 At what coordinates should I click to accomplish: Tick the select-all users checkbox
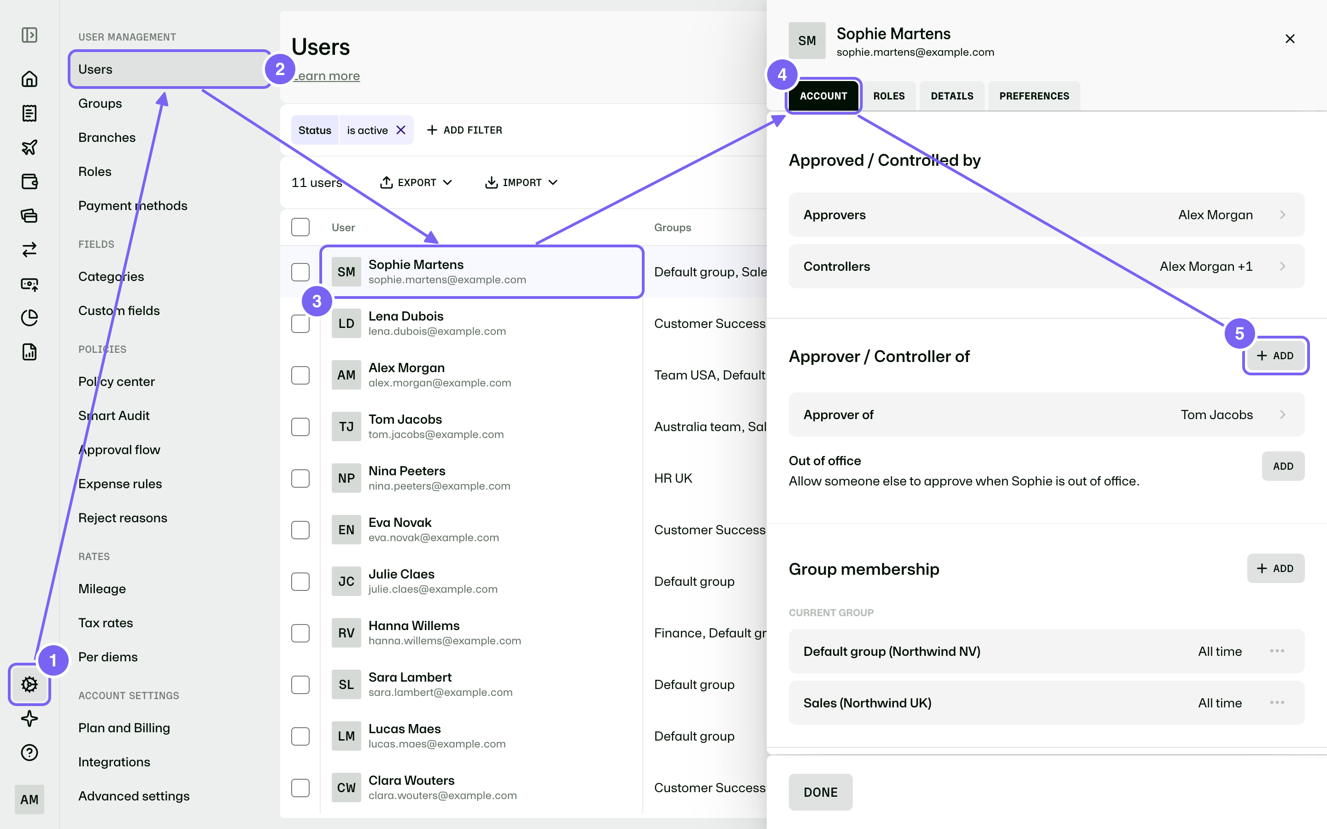pos(300,227)
